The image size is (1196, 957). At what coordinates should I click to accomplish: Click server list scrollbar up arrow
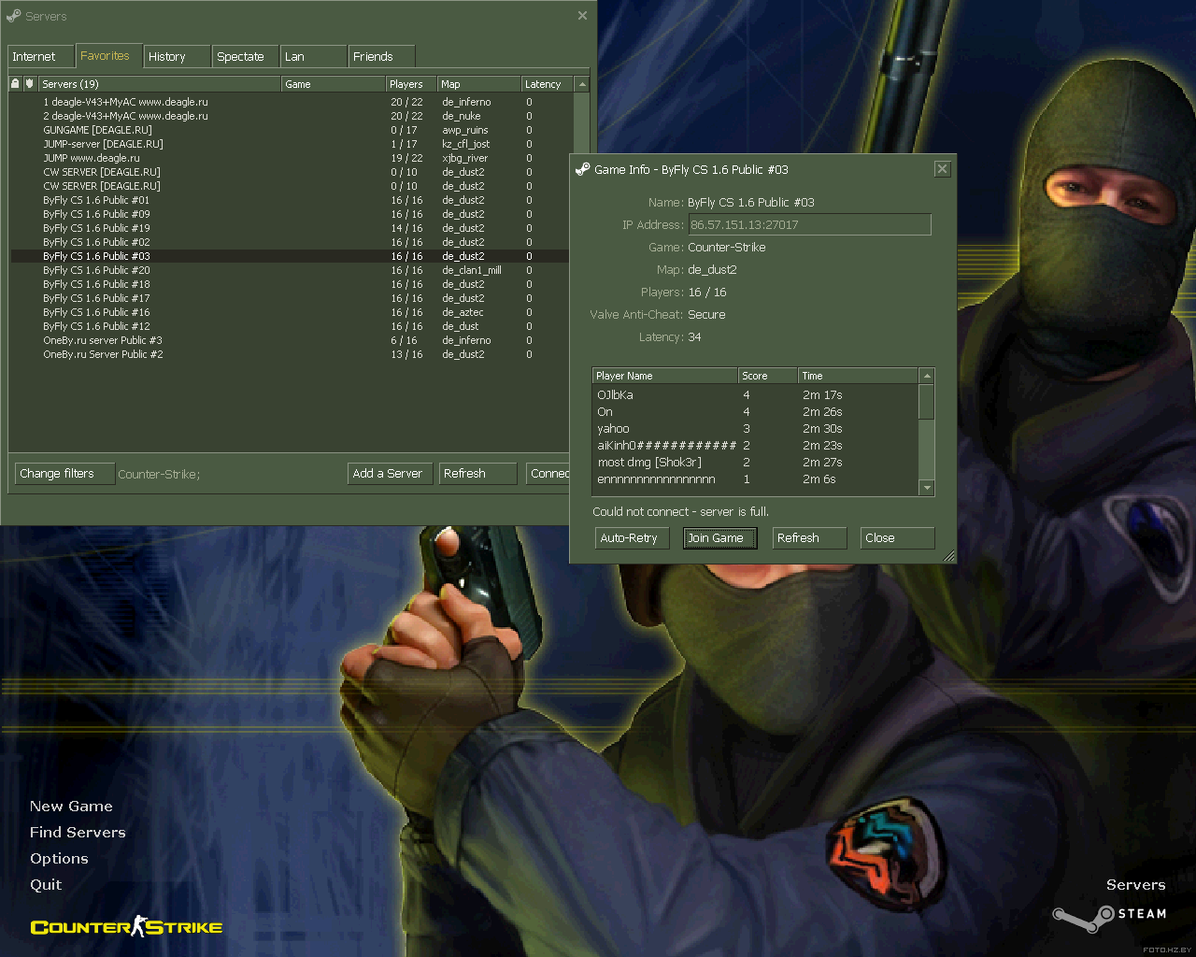pos(582,84)
